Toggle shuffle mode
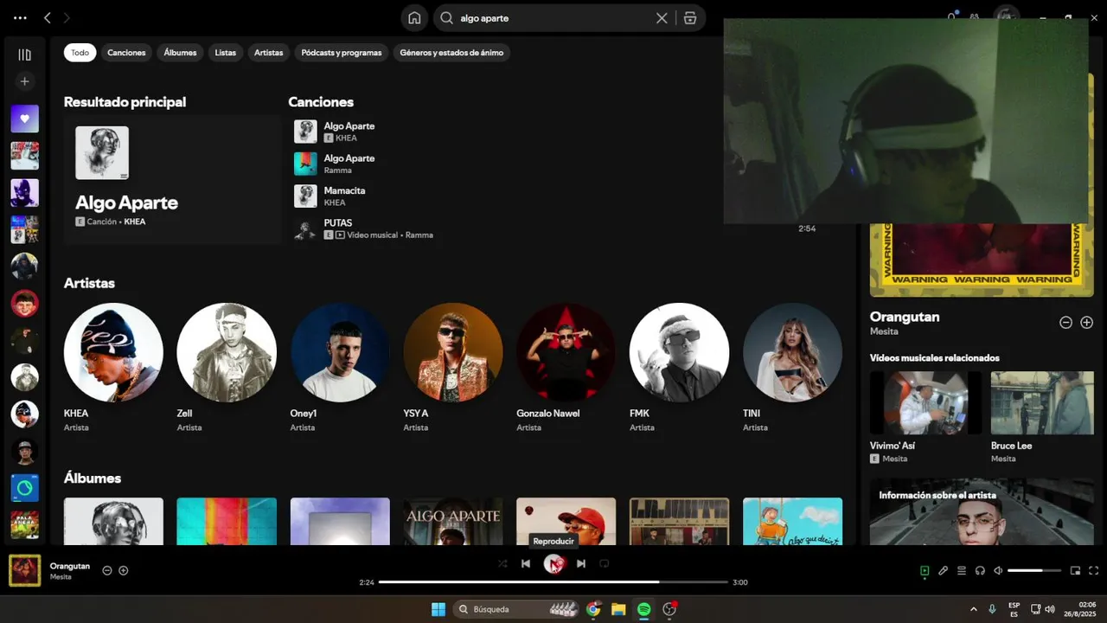This screenshot has width=1107, height=623. click(x=502, y=563)
